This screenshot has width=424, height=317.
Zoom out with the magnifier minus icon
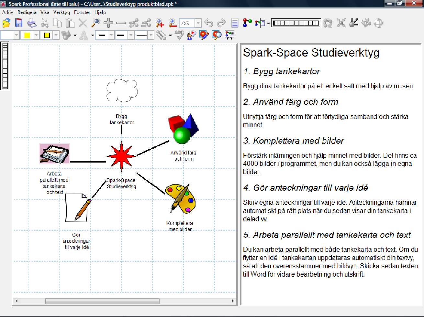[173, 23]
